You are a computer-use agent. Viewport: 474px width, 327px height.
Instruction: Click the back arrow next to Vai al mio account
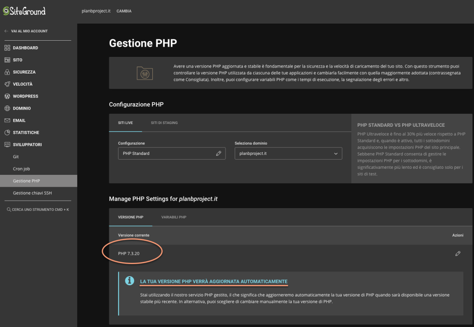click(6, 31)
